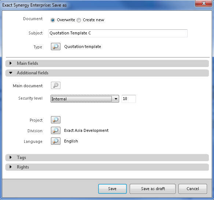214x200 pixels.
Task: Click the Subject text field
Action: coord(118,33)
